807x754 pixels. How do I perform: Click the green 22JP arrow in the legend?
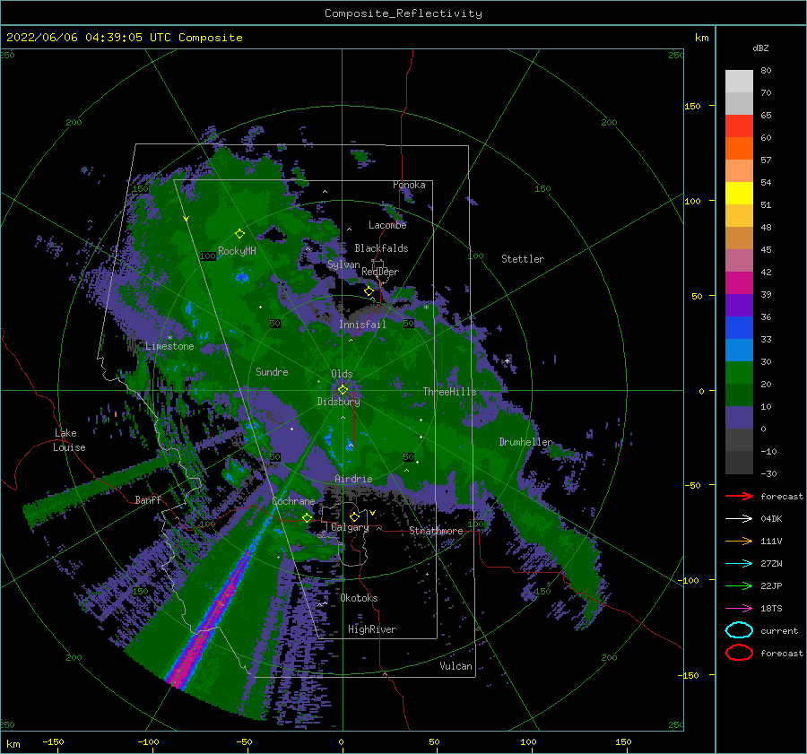[x=739, y=585]
